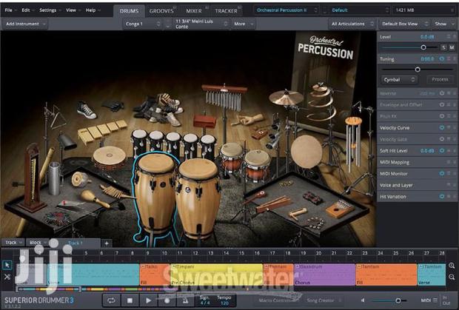Click the Process button
Screen dimensions: 459x310
(440, 80)
